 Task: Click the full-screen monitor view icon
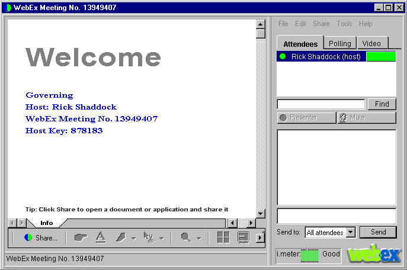pyautogui.click(x=243, y=237)
